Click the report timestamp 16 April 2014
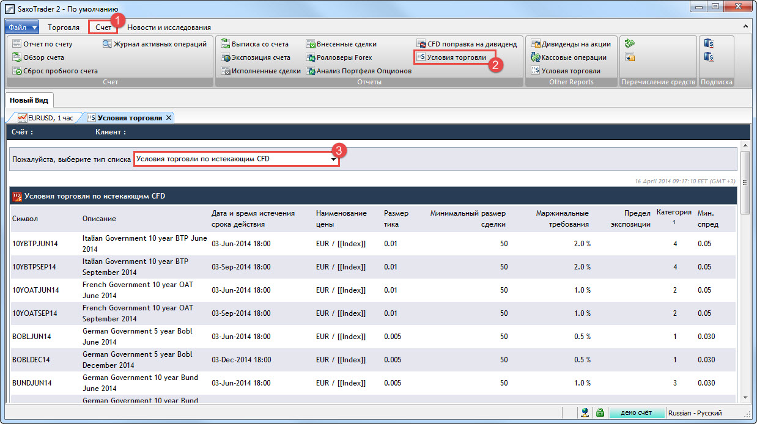Image resolution: width=757 pixels, height=424 pixels. coord(685,181)
